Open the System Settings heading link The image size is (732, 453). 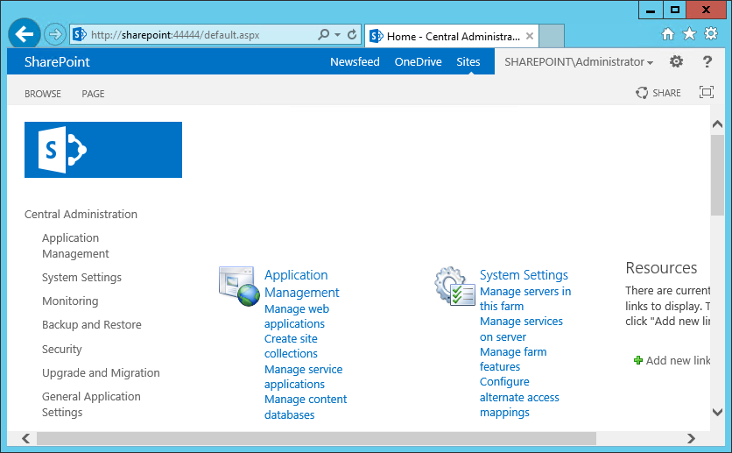524,275
